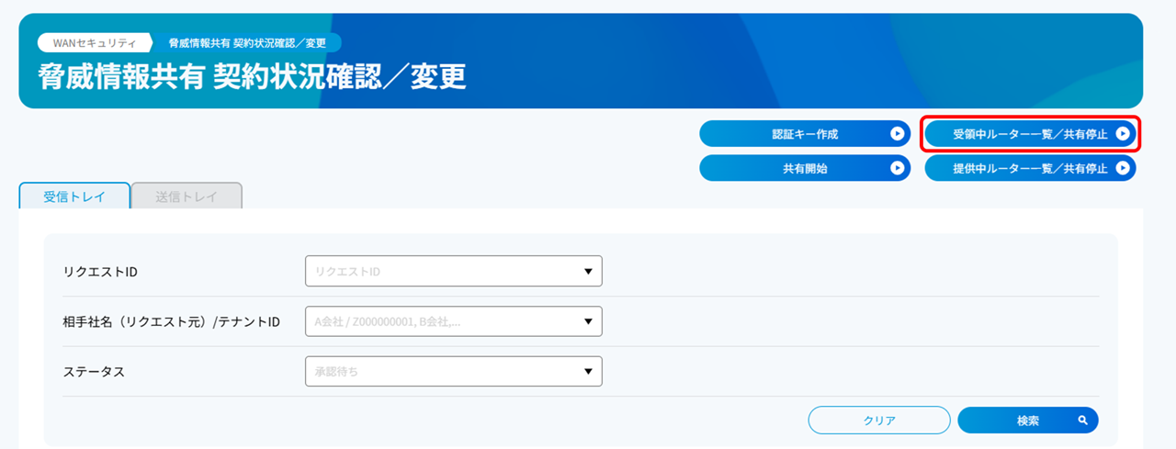Expand the リクエストID dropdown arrow
Screen dimensions: 1176x449
[x=588, y=272]
